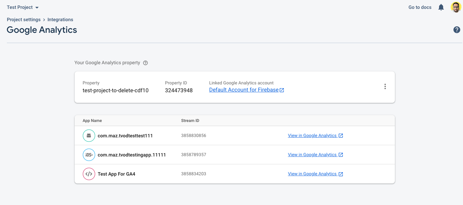Click the iOS icon for com.maz.tvodtestingapp.11111

[89, 155]
